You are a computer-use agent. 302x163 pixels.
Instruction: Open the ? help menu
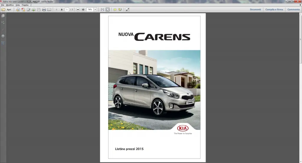[x=31, y=5]
